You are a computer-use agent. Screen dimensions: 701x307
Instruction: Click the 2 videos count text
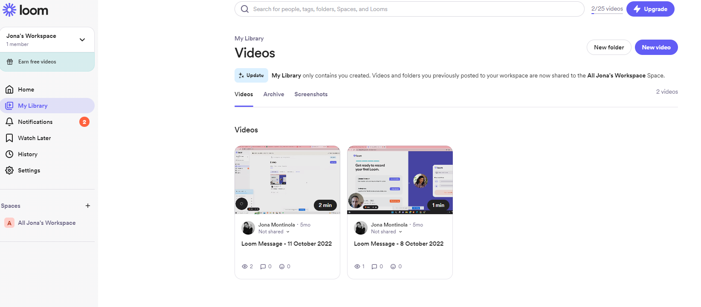coord(667,92)
